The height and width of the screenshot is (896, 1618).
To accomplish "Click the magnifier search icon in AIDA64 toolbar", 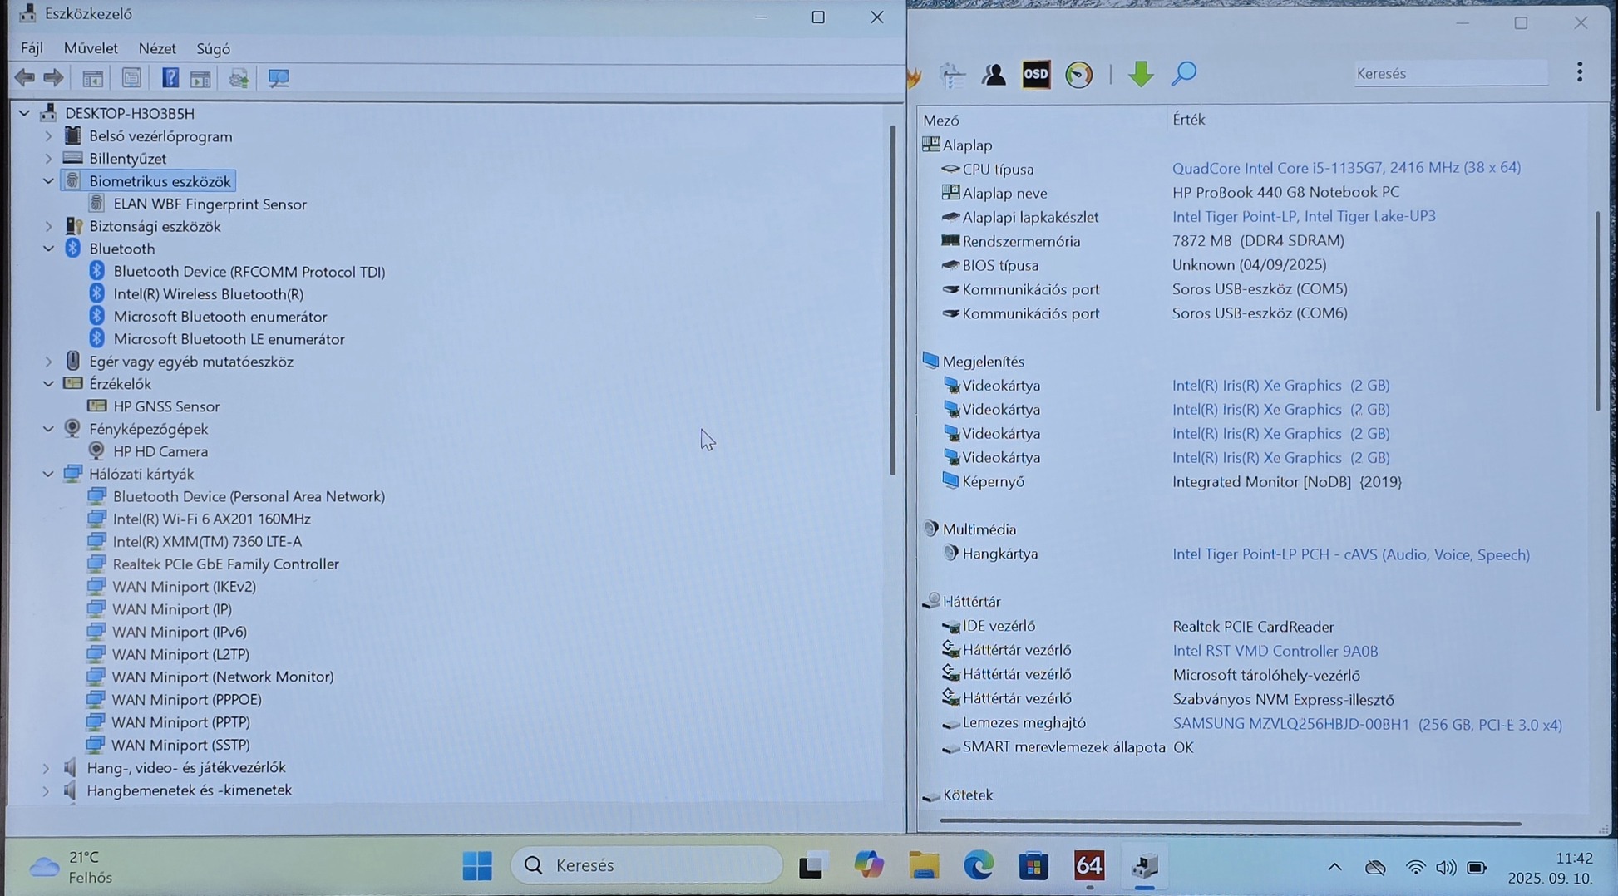I will tap(1183, 74).
